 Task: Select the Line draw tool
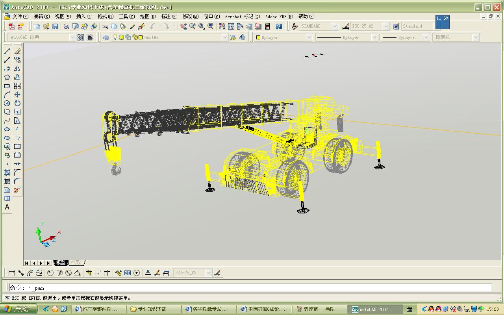pyautogui.click(x=7, y=51)
